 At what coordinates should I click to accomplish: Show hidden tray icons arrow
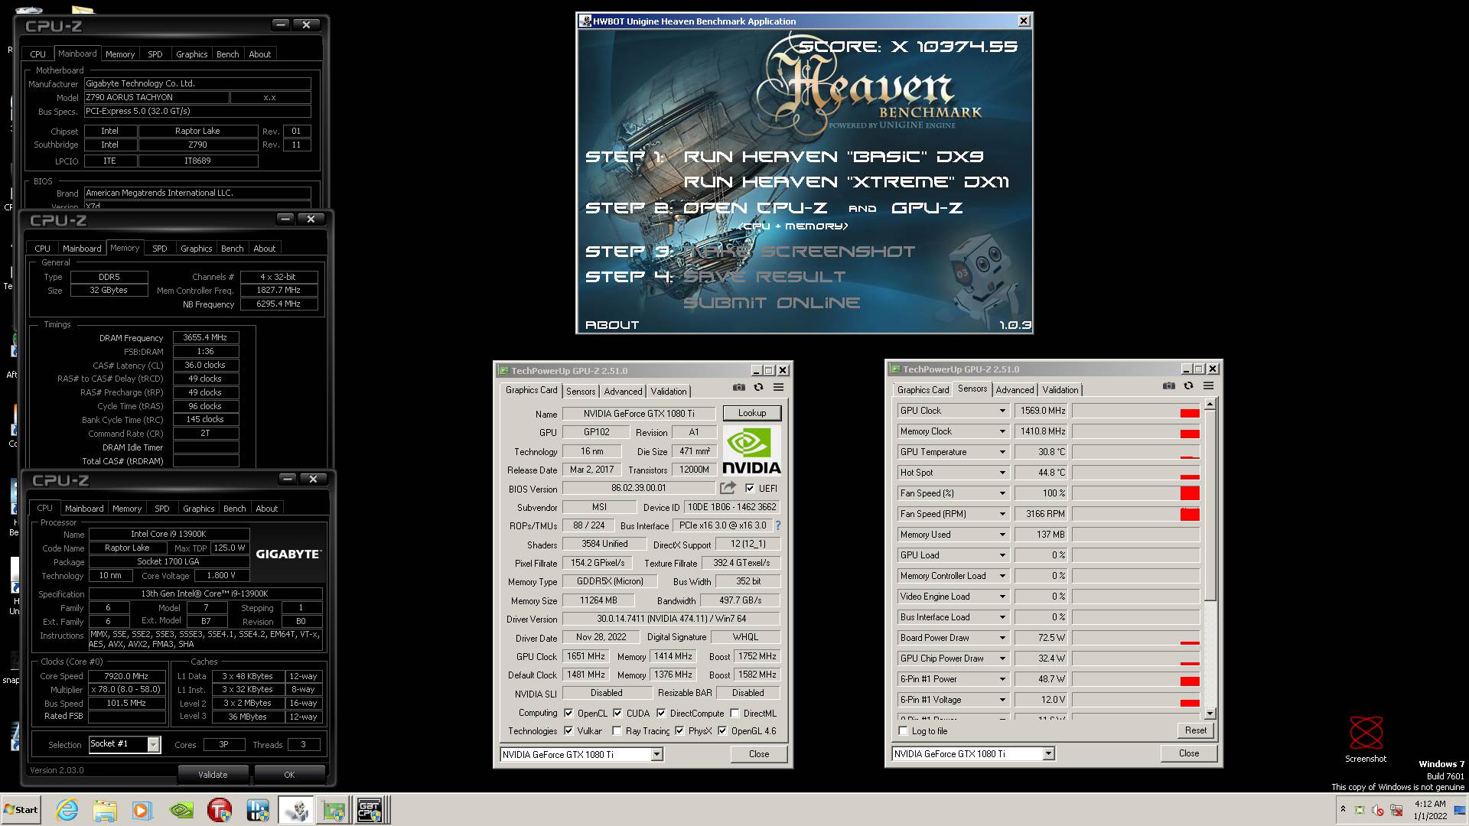click(x=1343, y=809)
